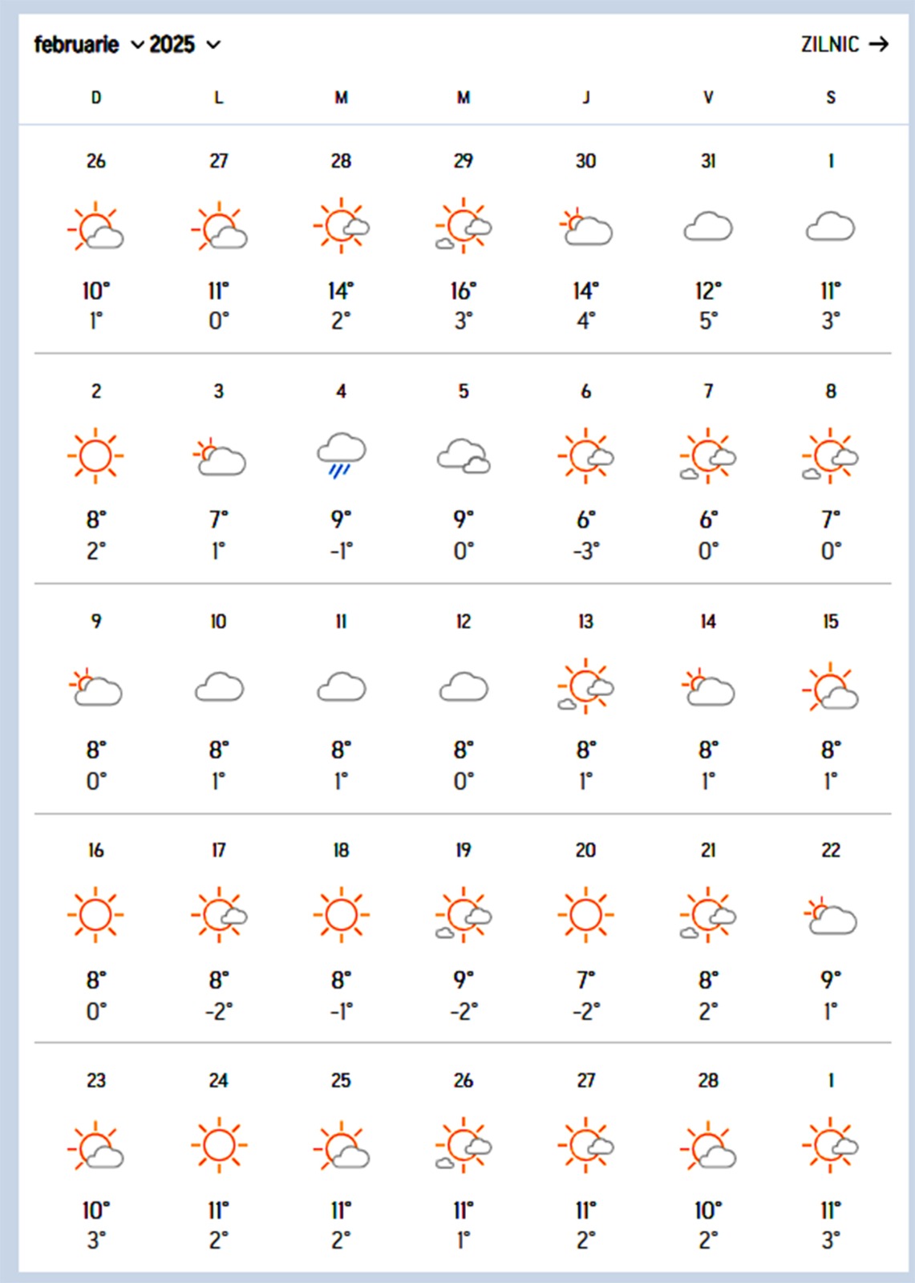Click the day number 20 cell

pyautogui.click(x=585, y=850)
